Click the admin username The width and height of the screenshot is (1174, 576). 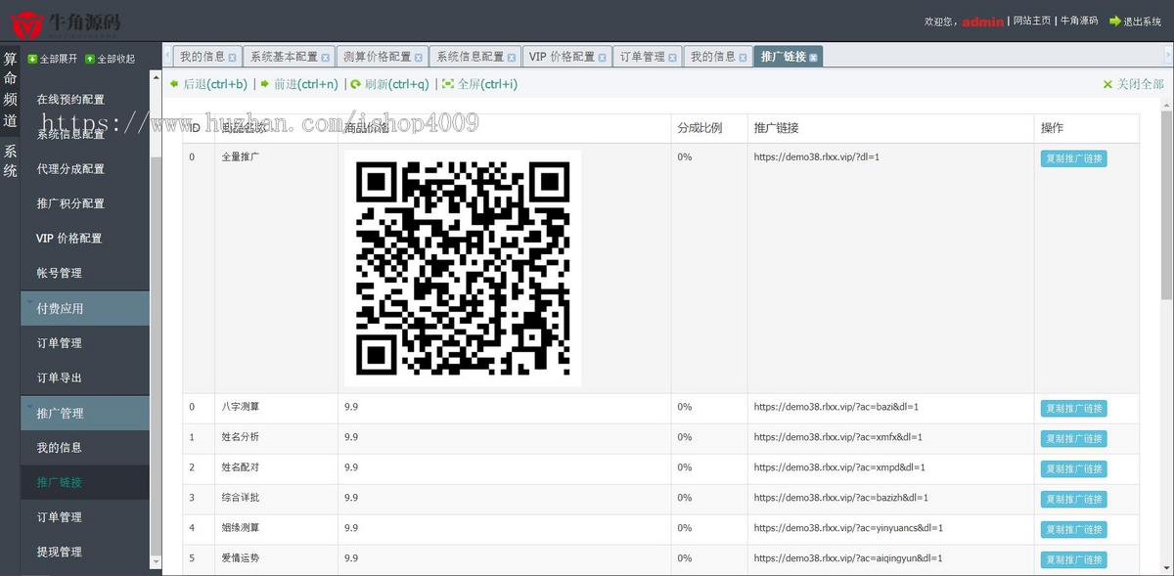982,22
